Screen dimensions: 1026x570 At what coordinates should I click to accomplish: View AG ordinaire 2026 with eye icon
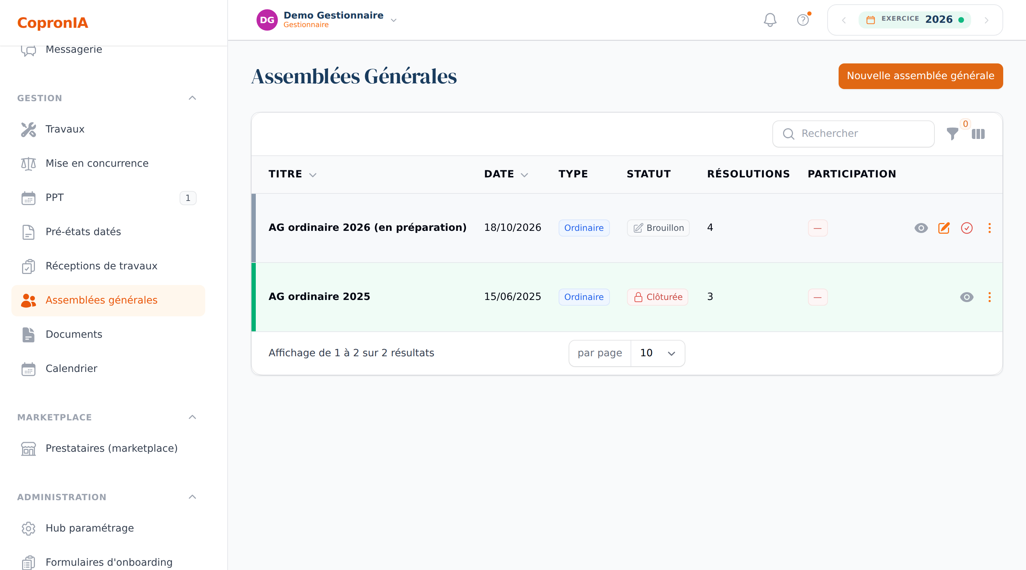point(921,228)
